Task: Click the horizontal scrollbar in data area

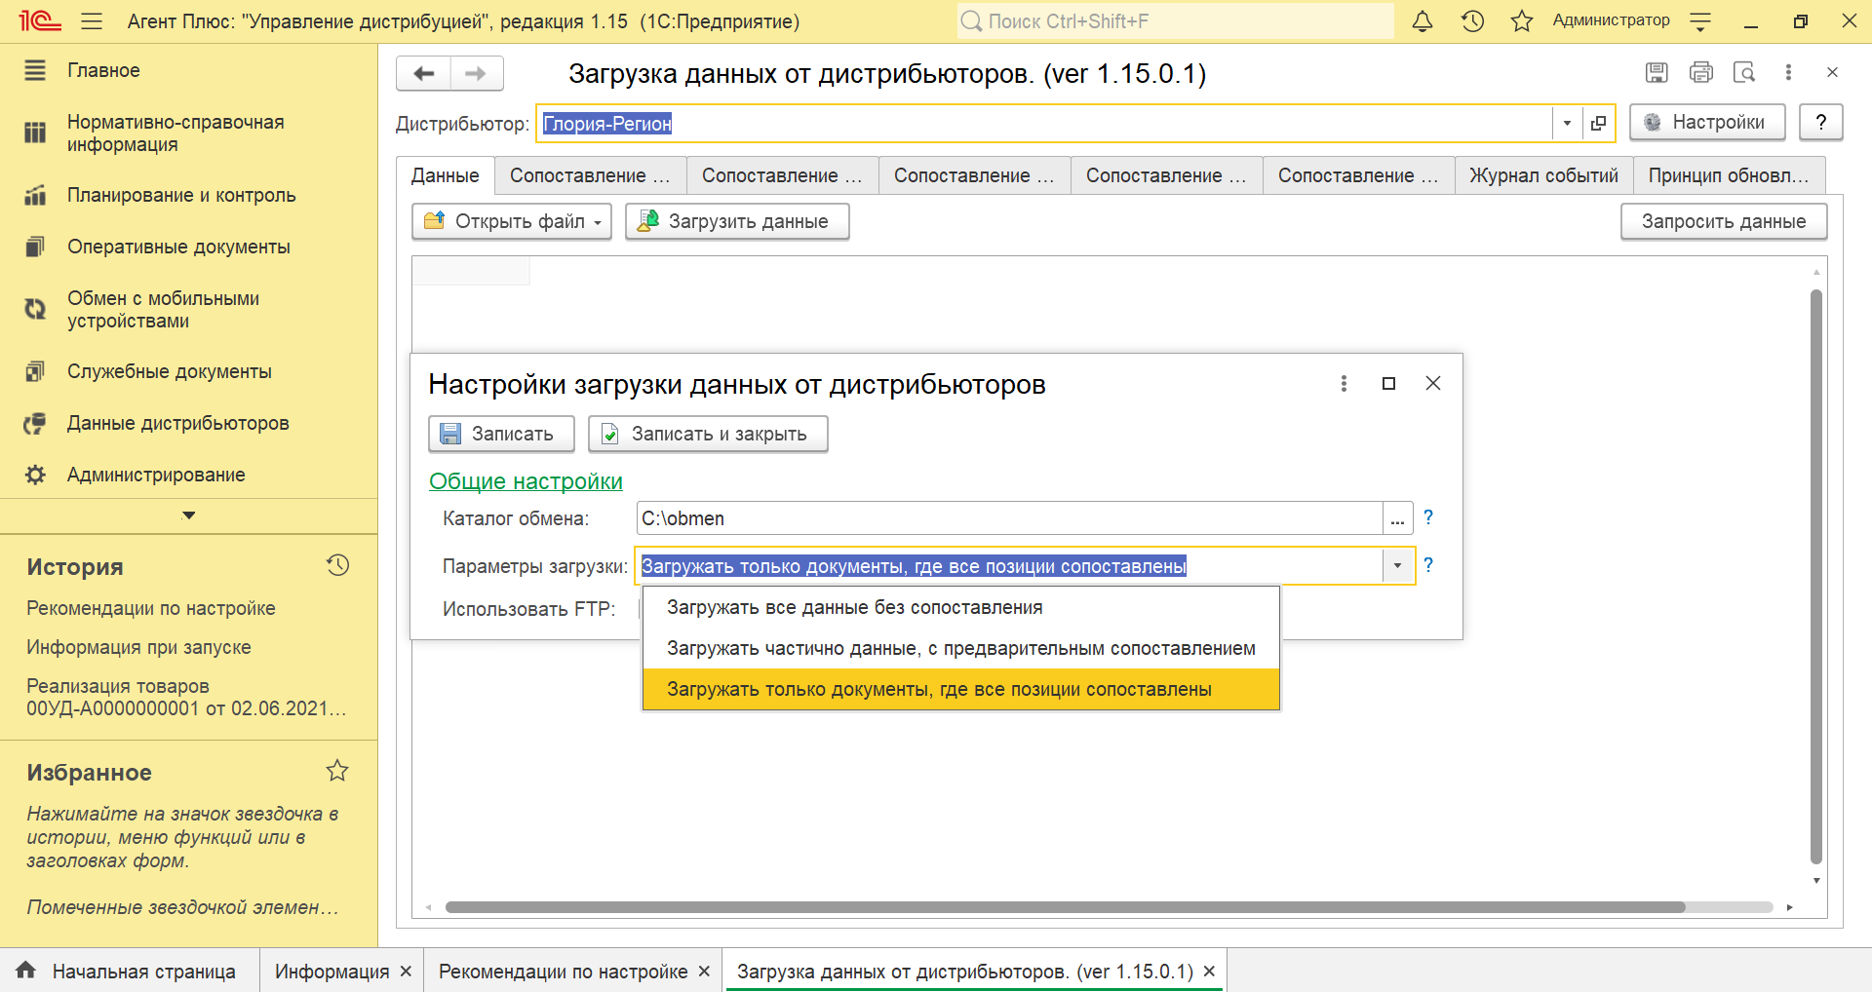Action: pyautogui.click(x=1065, y=907)
